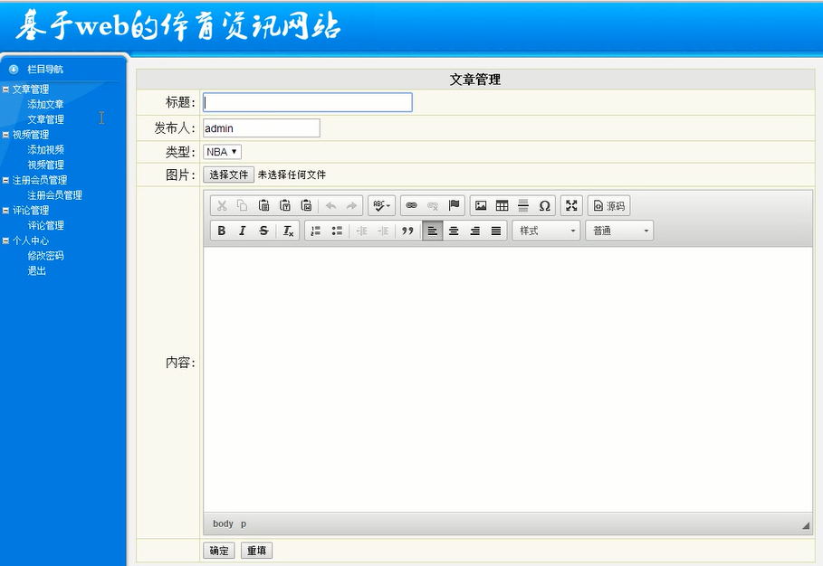Click Paste as plain text icon

click(285, 205)
